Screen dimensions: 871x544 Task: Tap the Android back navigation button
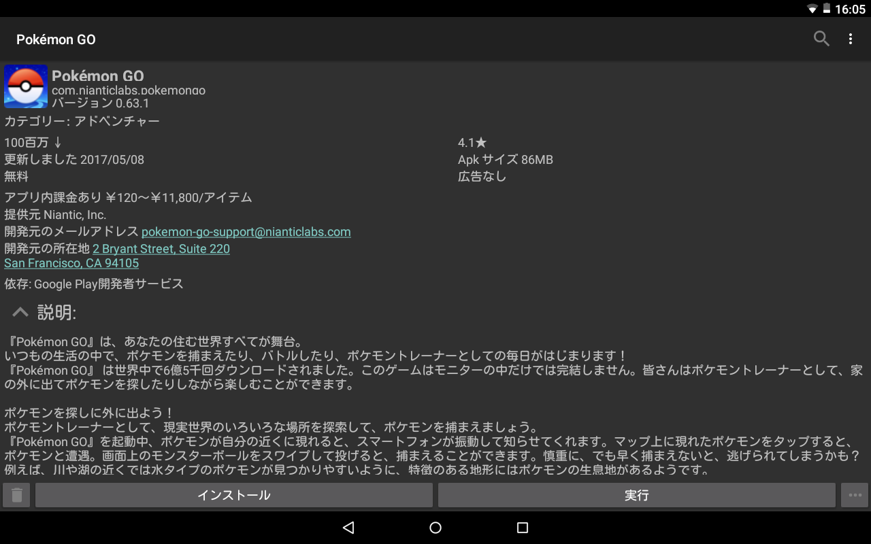pyautogui.click(x=348, y=528)
